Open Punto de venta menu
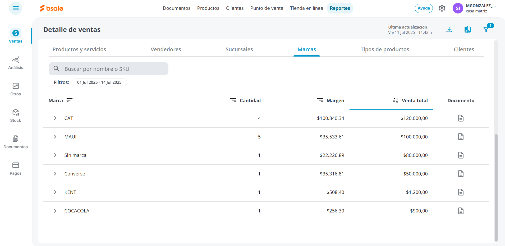This screenshot has width=505, height=246. pos(267,8)
